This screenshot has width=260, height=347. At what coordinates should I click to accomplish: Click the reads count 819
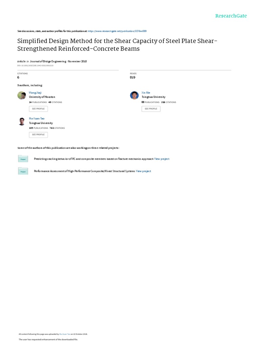pos(132,77)
